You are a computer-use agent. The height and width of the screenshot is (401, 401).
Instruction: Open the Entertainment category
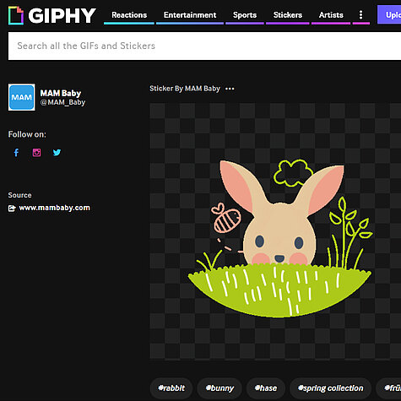(190, 15)
